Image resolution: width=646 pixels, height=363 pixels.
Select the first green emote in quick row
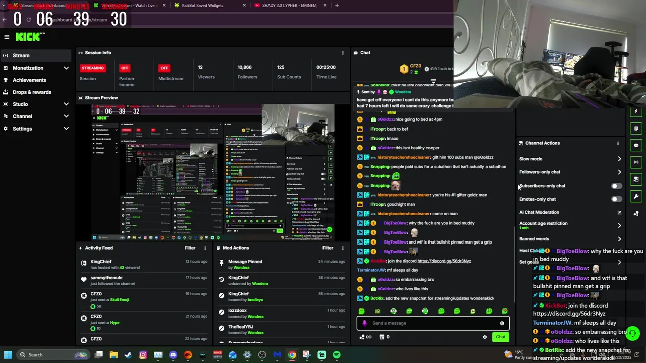[x=361, y=311]
